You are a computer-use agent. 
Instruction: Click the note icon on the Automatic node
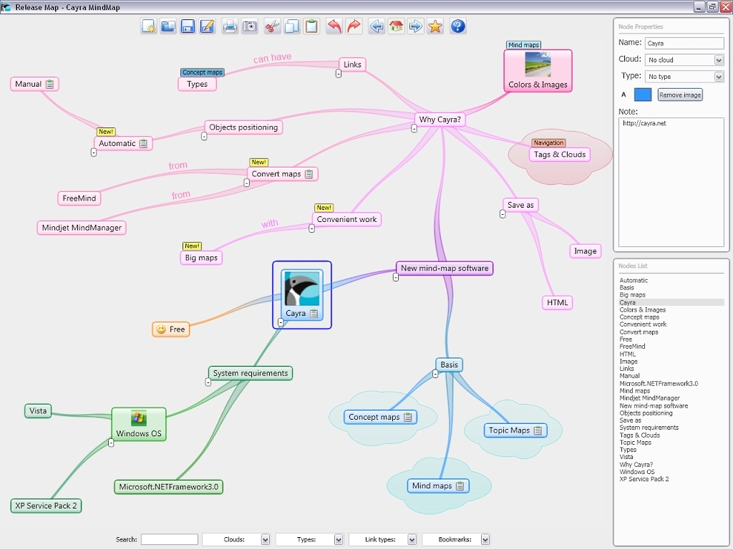coord(143,143)
